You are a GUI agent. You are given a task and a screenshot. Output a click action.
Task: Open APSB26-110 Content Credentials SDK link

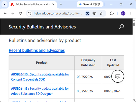click(x=40, y=77)
